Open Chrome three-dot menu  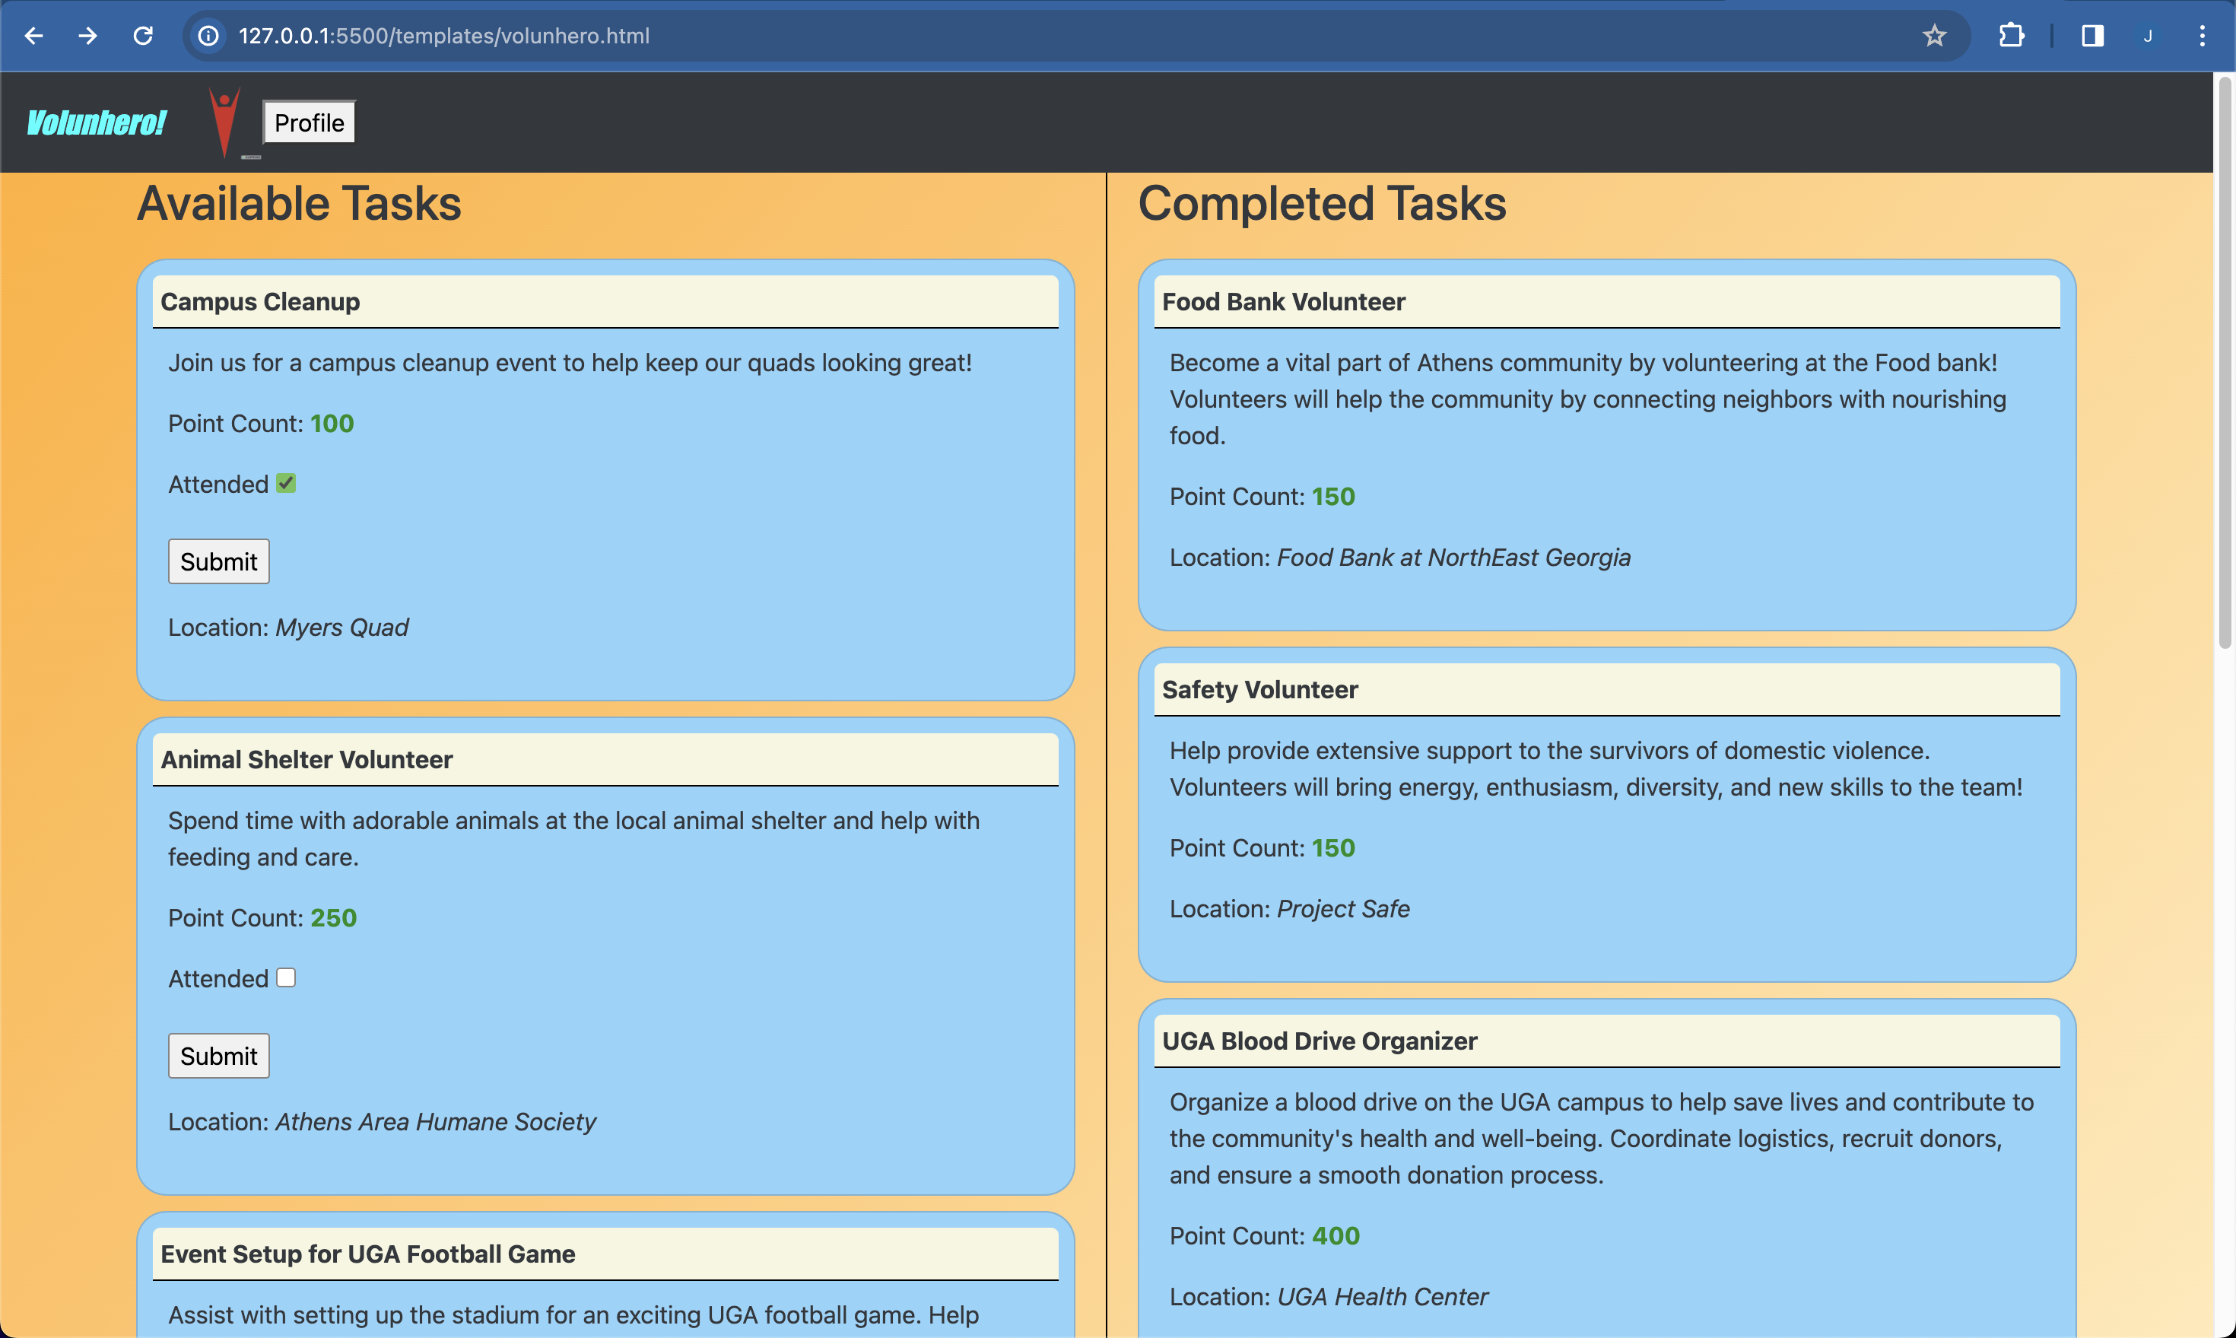[x=2202, y=36]
